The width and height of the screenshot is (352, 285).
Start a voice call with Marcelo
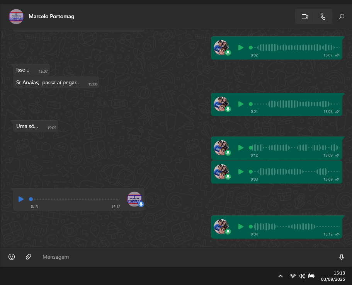point(323,17)
